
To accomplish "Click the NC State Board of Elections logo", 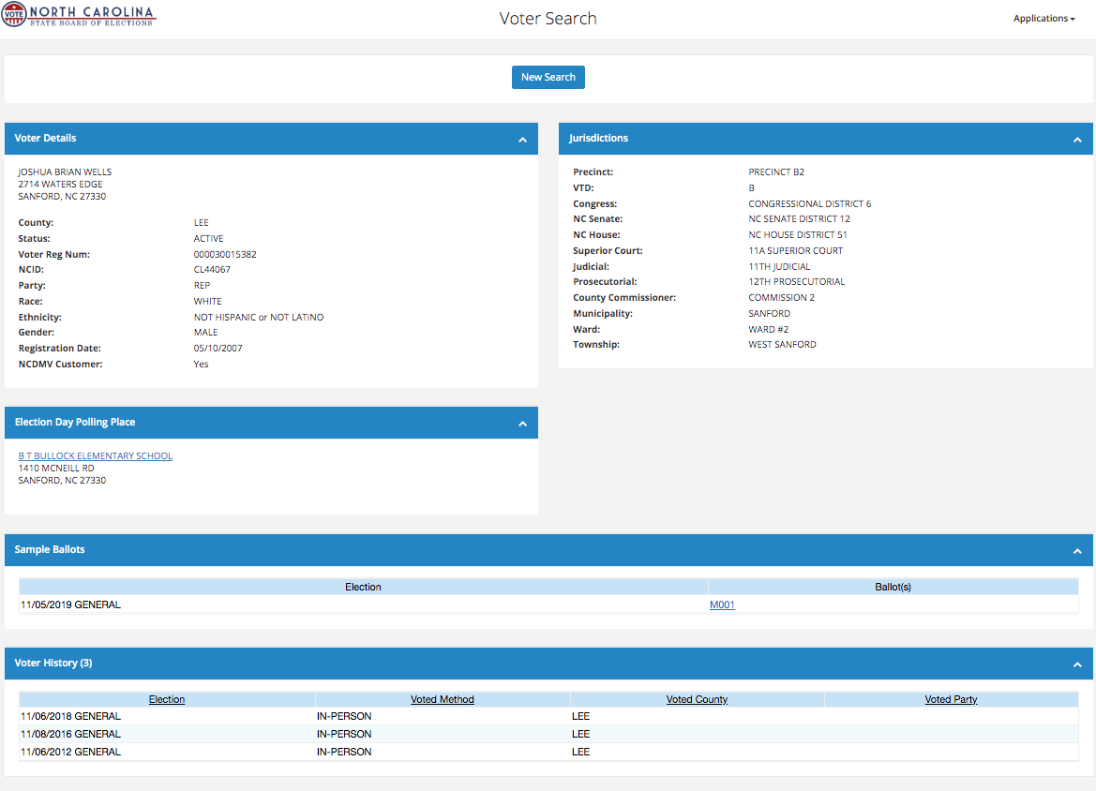I will [79, 15].
